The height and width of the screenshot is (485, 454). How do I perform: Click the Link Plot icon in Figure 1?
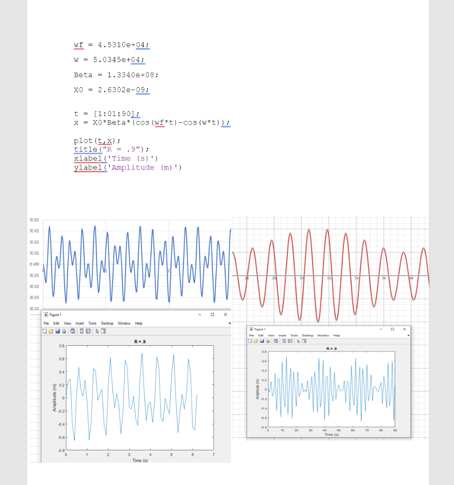tap(72, 330)
